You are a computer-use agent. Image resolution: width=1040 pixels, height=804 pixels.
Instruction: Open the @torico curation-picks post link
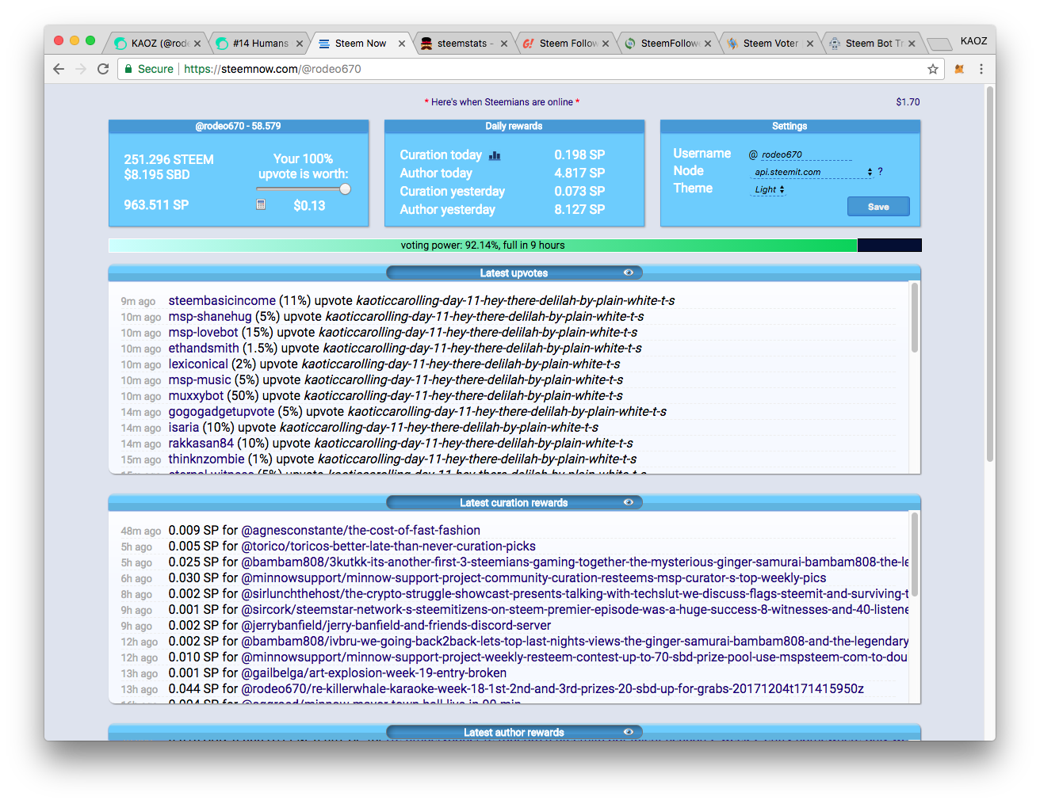(388, 547)
